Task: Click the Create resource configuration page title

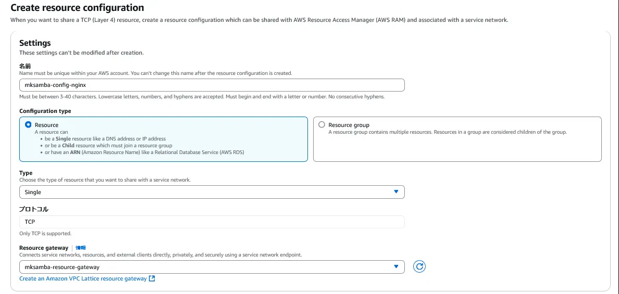Action: click(77, 7)
